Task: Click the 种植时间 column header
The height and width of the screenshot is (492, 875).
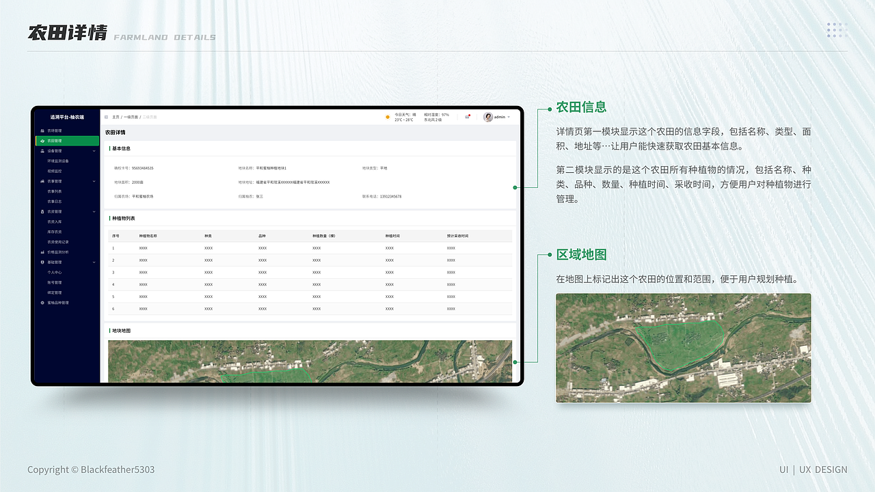Action: pyautogui.click(x=392, y=236)
